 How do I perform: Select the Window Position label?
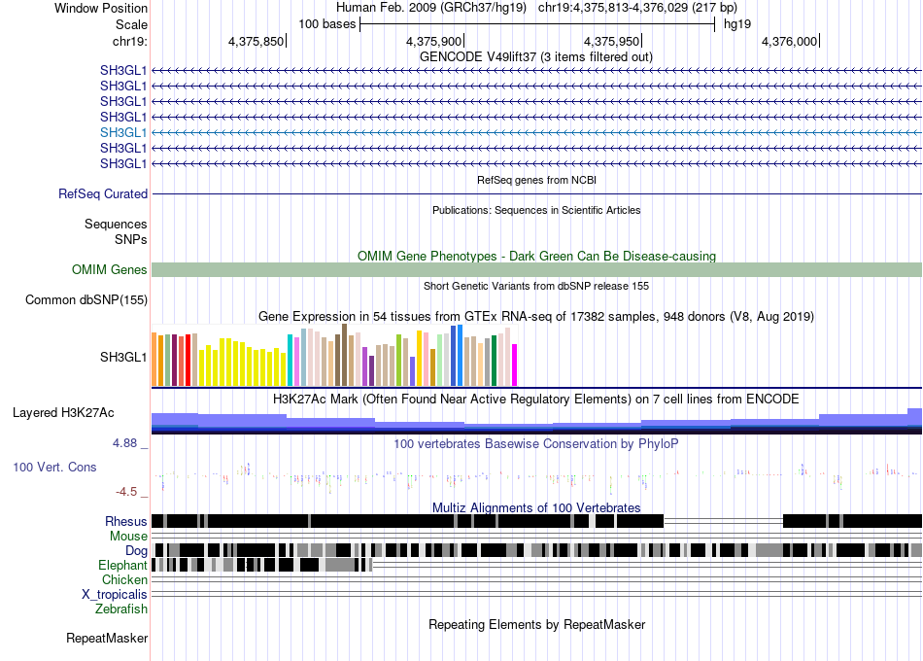click(101, 8)
